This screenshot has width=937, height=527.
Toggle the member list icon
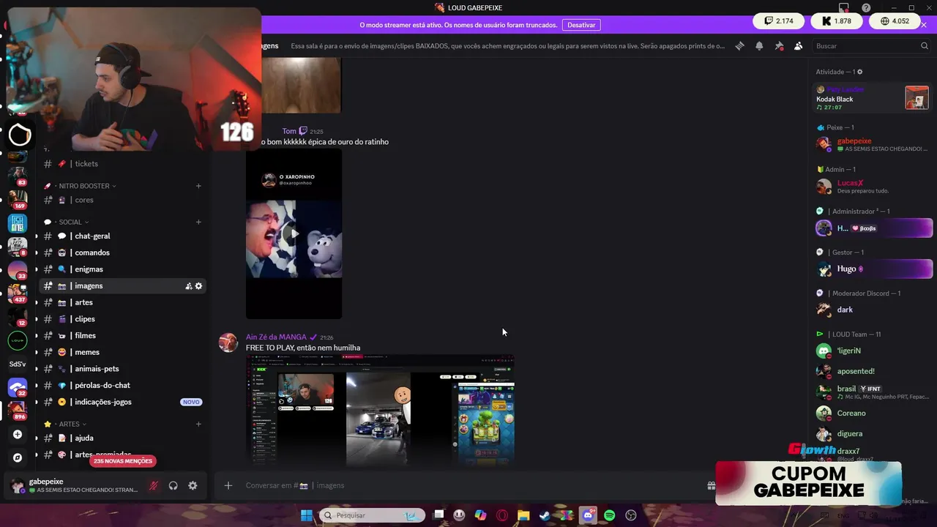tap(798, 45)
